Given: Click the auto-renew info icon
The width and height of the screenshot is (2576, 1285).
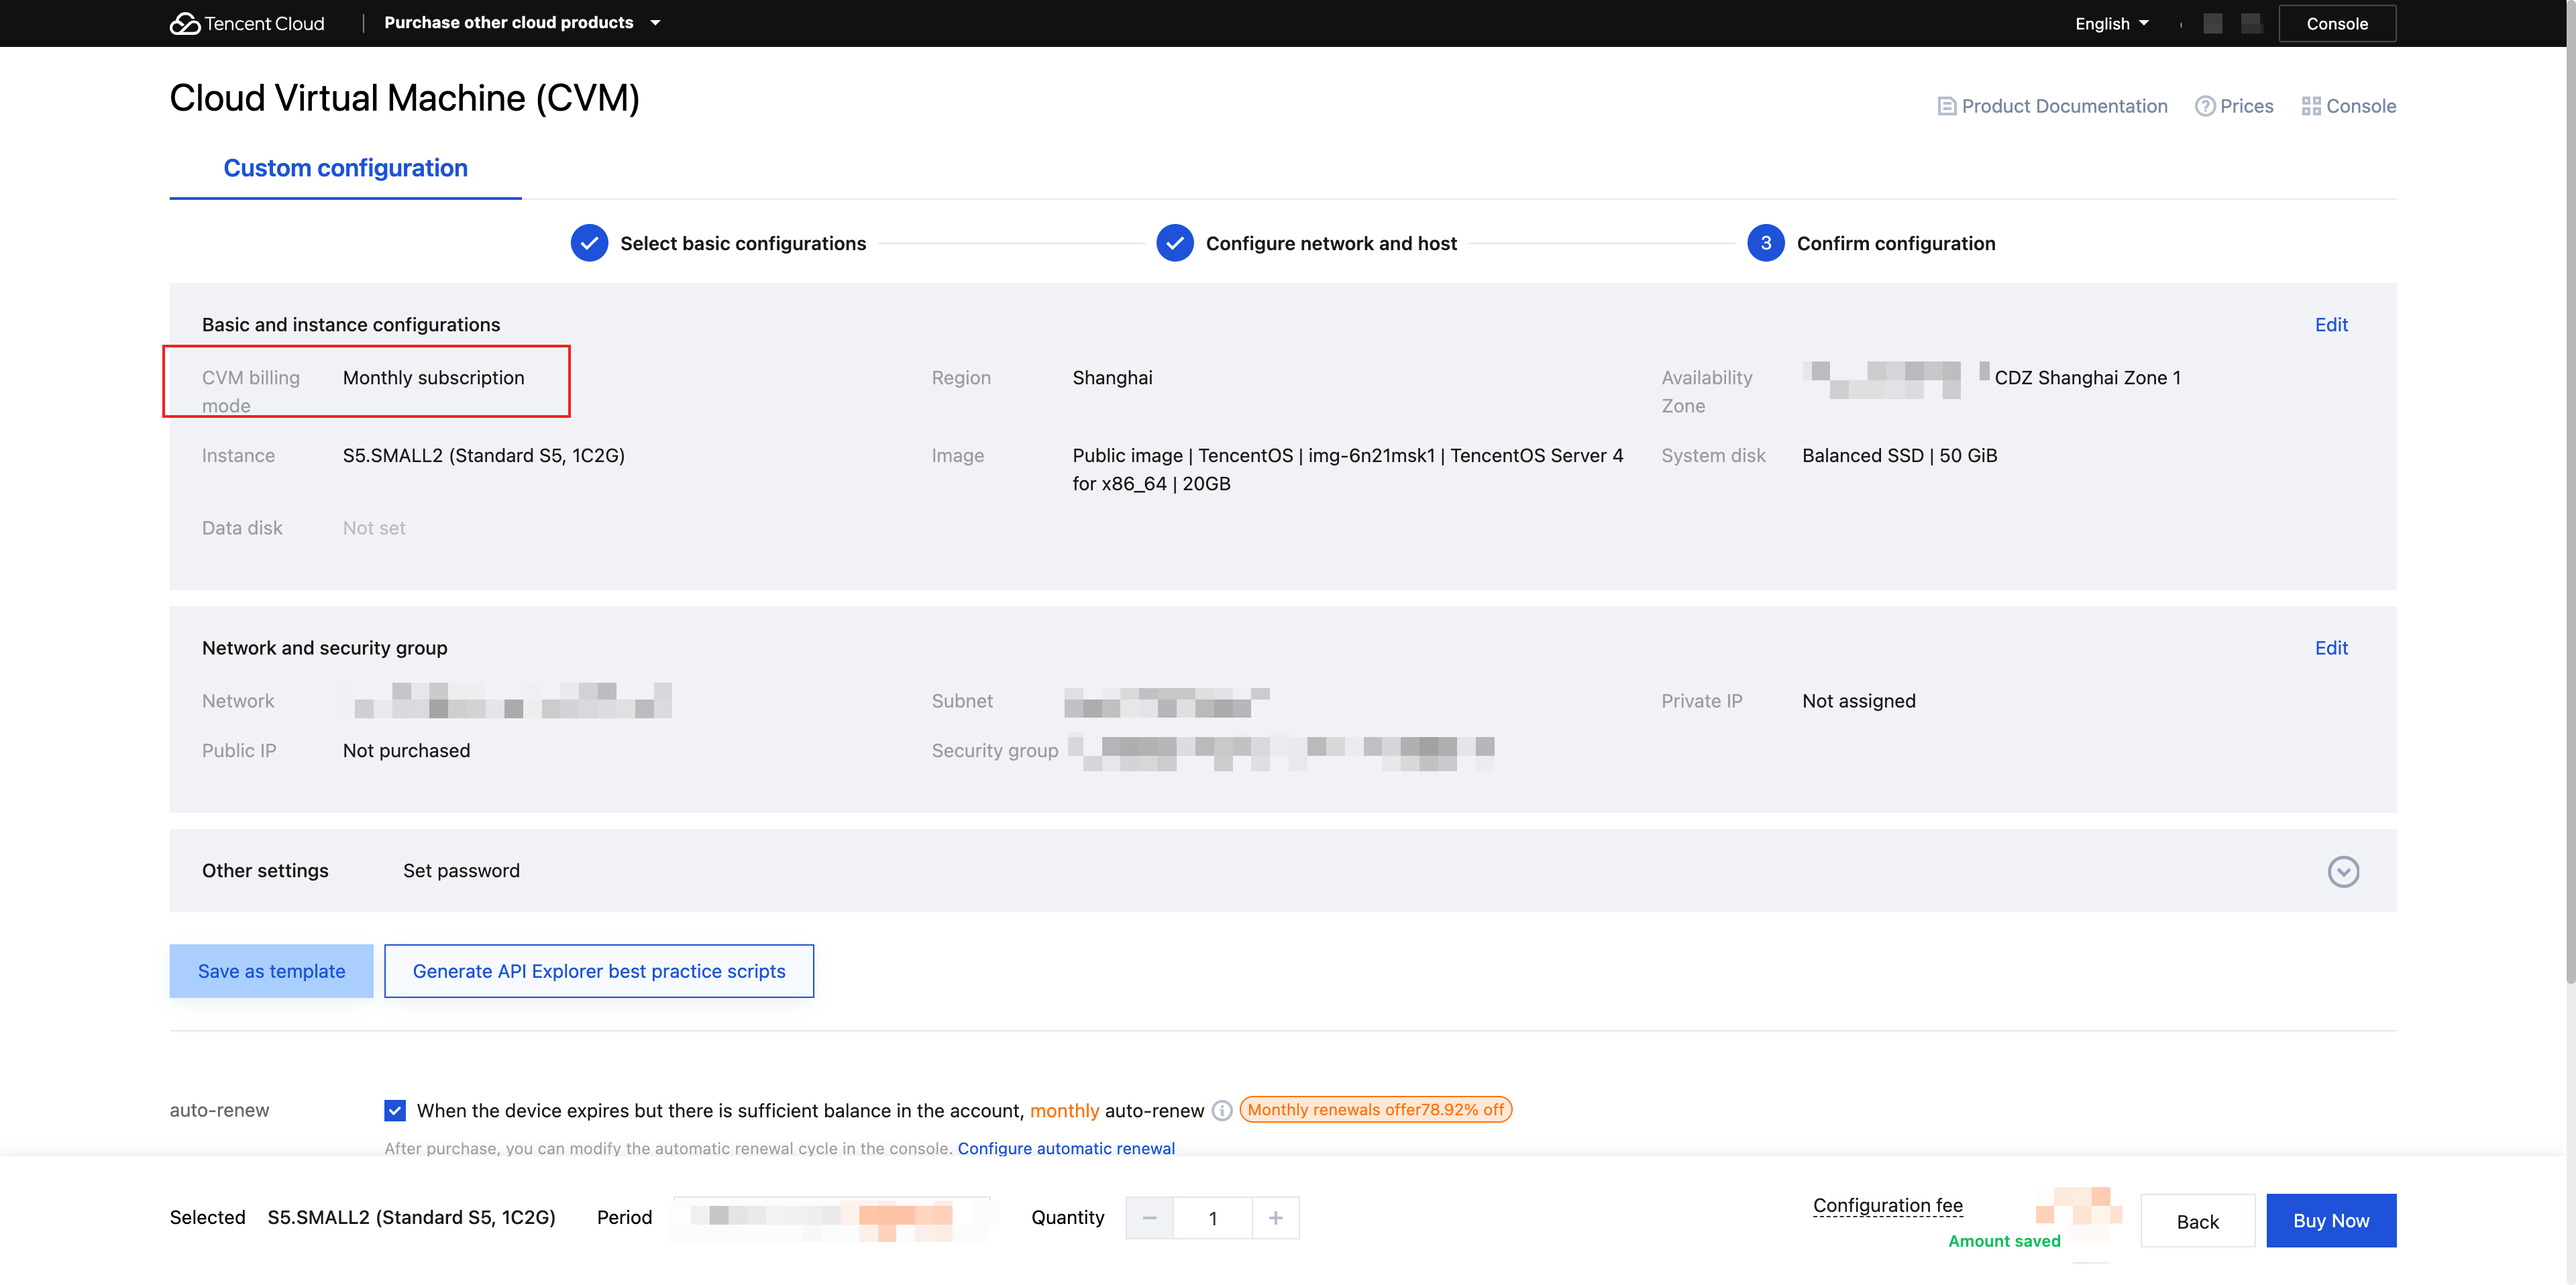Looking at the screenshot, I should click(1221, 1110).
